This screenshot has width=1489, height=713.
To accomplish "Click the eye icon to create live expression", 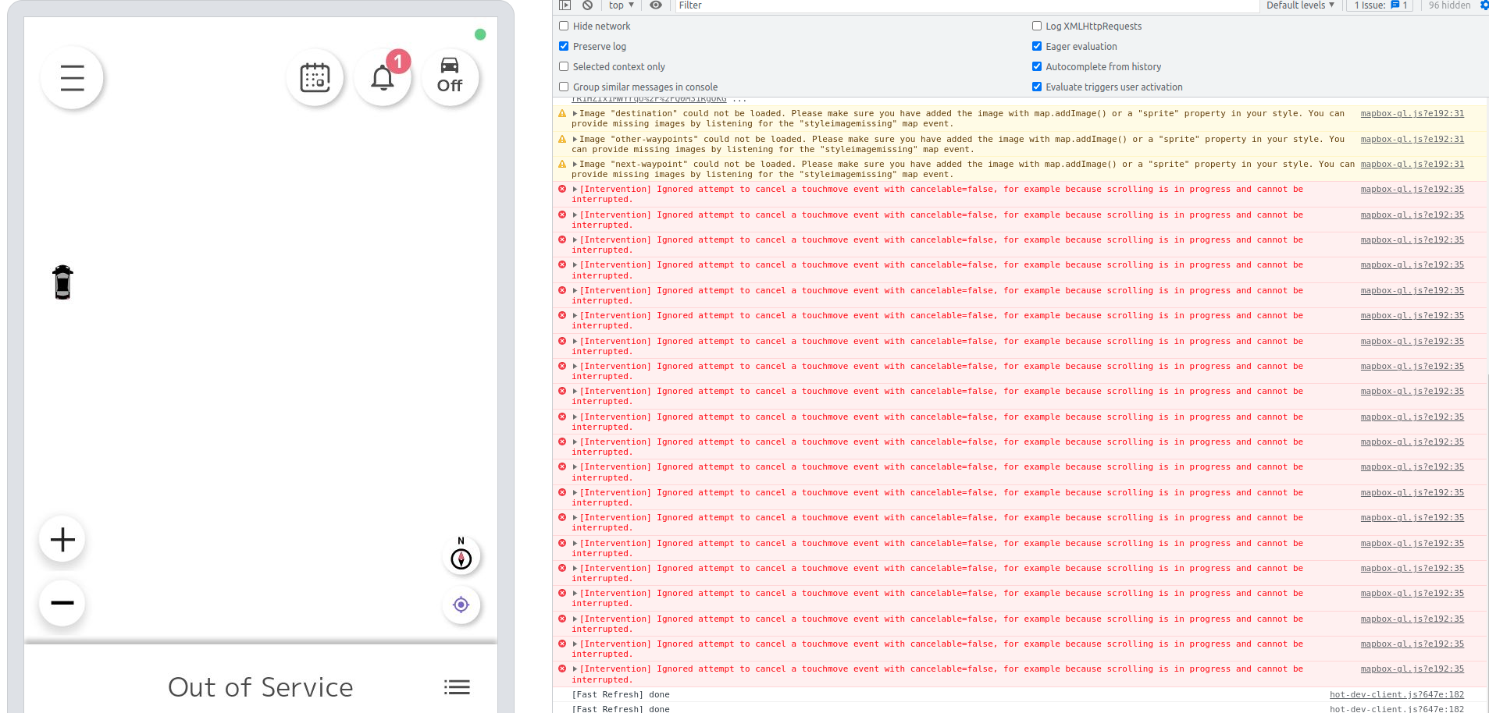I will point(656,6).
